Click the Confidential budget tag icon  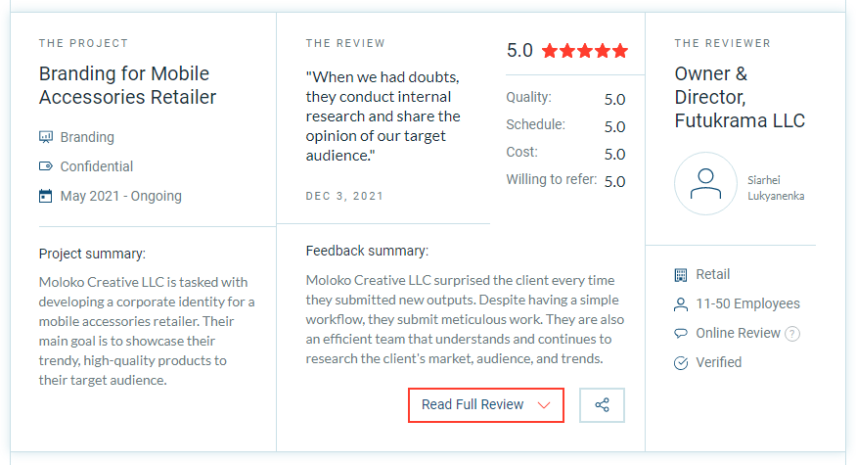[46, 166]
